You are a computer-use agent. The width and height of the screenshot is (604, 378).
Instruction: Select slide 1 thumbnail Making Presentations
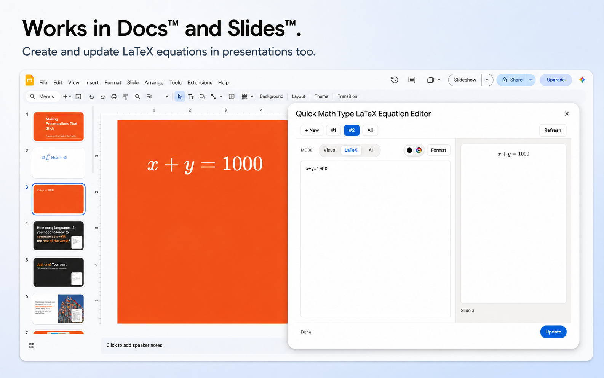pyautogui.click(x=58, y=127)
